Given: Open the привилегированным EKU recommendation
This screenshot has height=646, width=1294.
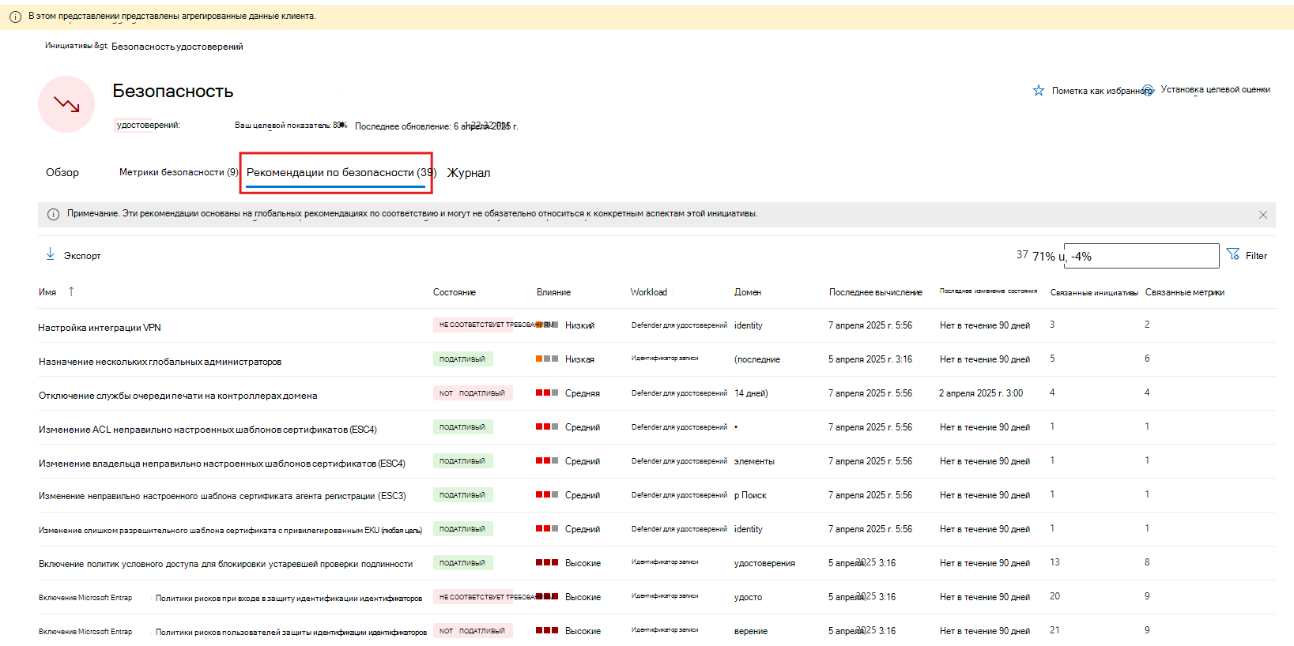Looking at the screenshot, I should pyautogui.click(x=230, y=530).
